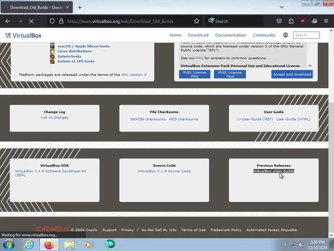Viewport: 334px width, 251px height.
Task: Open the list all tabs chevron
Action: coord(281,7)
